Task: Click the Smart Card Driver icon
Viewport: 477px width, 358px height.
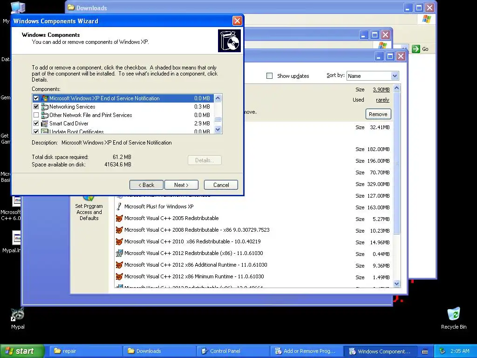Action: [x=45, y=124]
